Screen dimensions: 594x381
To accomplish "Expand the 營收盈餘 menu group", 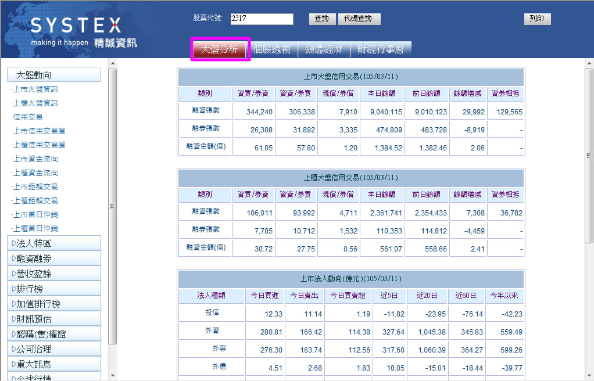I will click(x=54, y=274).
